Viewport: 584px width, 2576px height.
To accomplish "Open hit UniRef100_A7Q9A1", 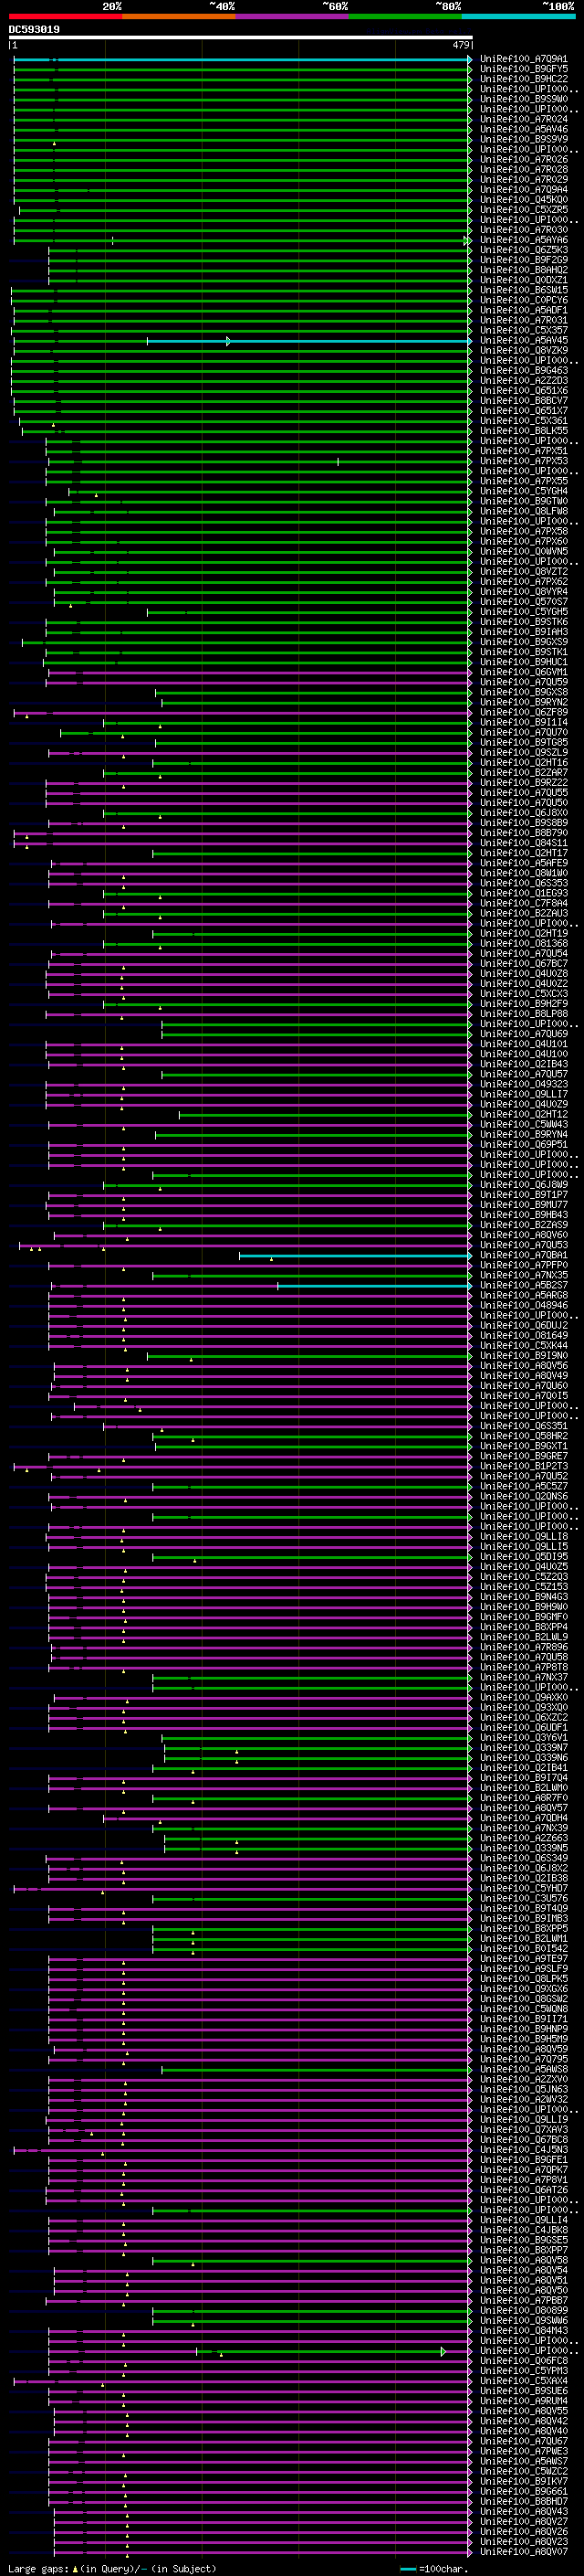I will (523, 60).
